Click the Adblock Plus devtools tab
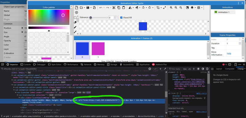246x118 pixels. [159, 65]
